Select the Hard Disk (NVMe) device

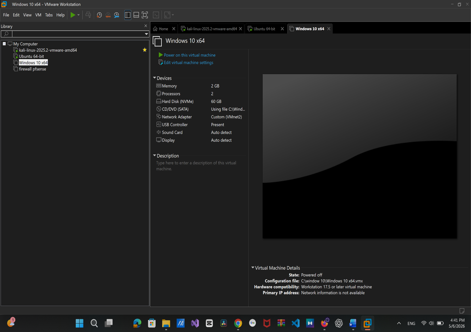200,101
